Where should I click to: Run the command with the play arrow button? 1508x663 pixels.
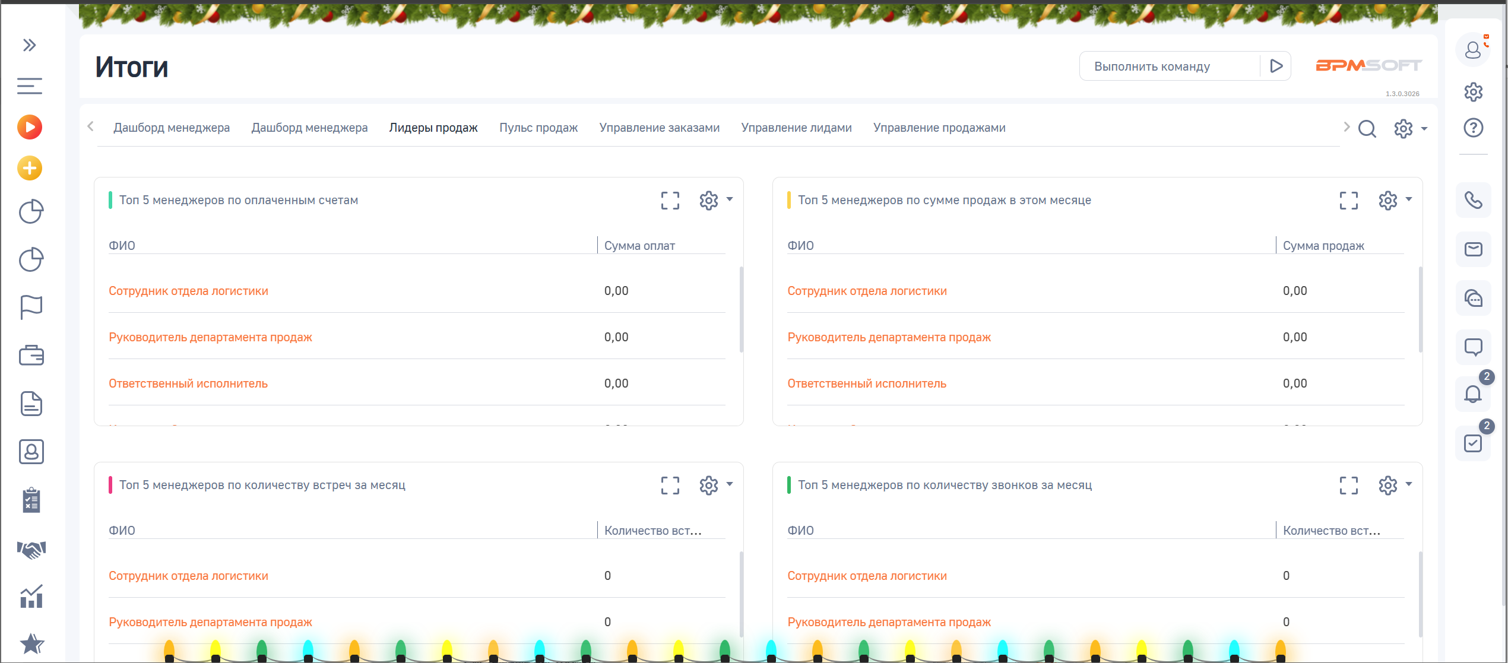pyautogui.click(x=1276, y=66)
